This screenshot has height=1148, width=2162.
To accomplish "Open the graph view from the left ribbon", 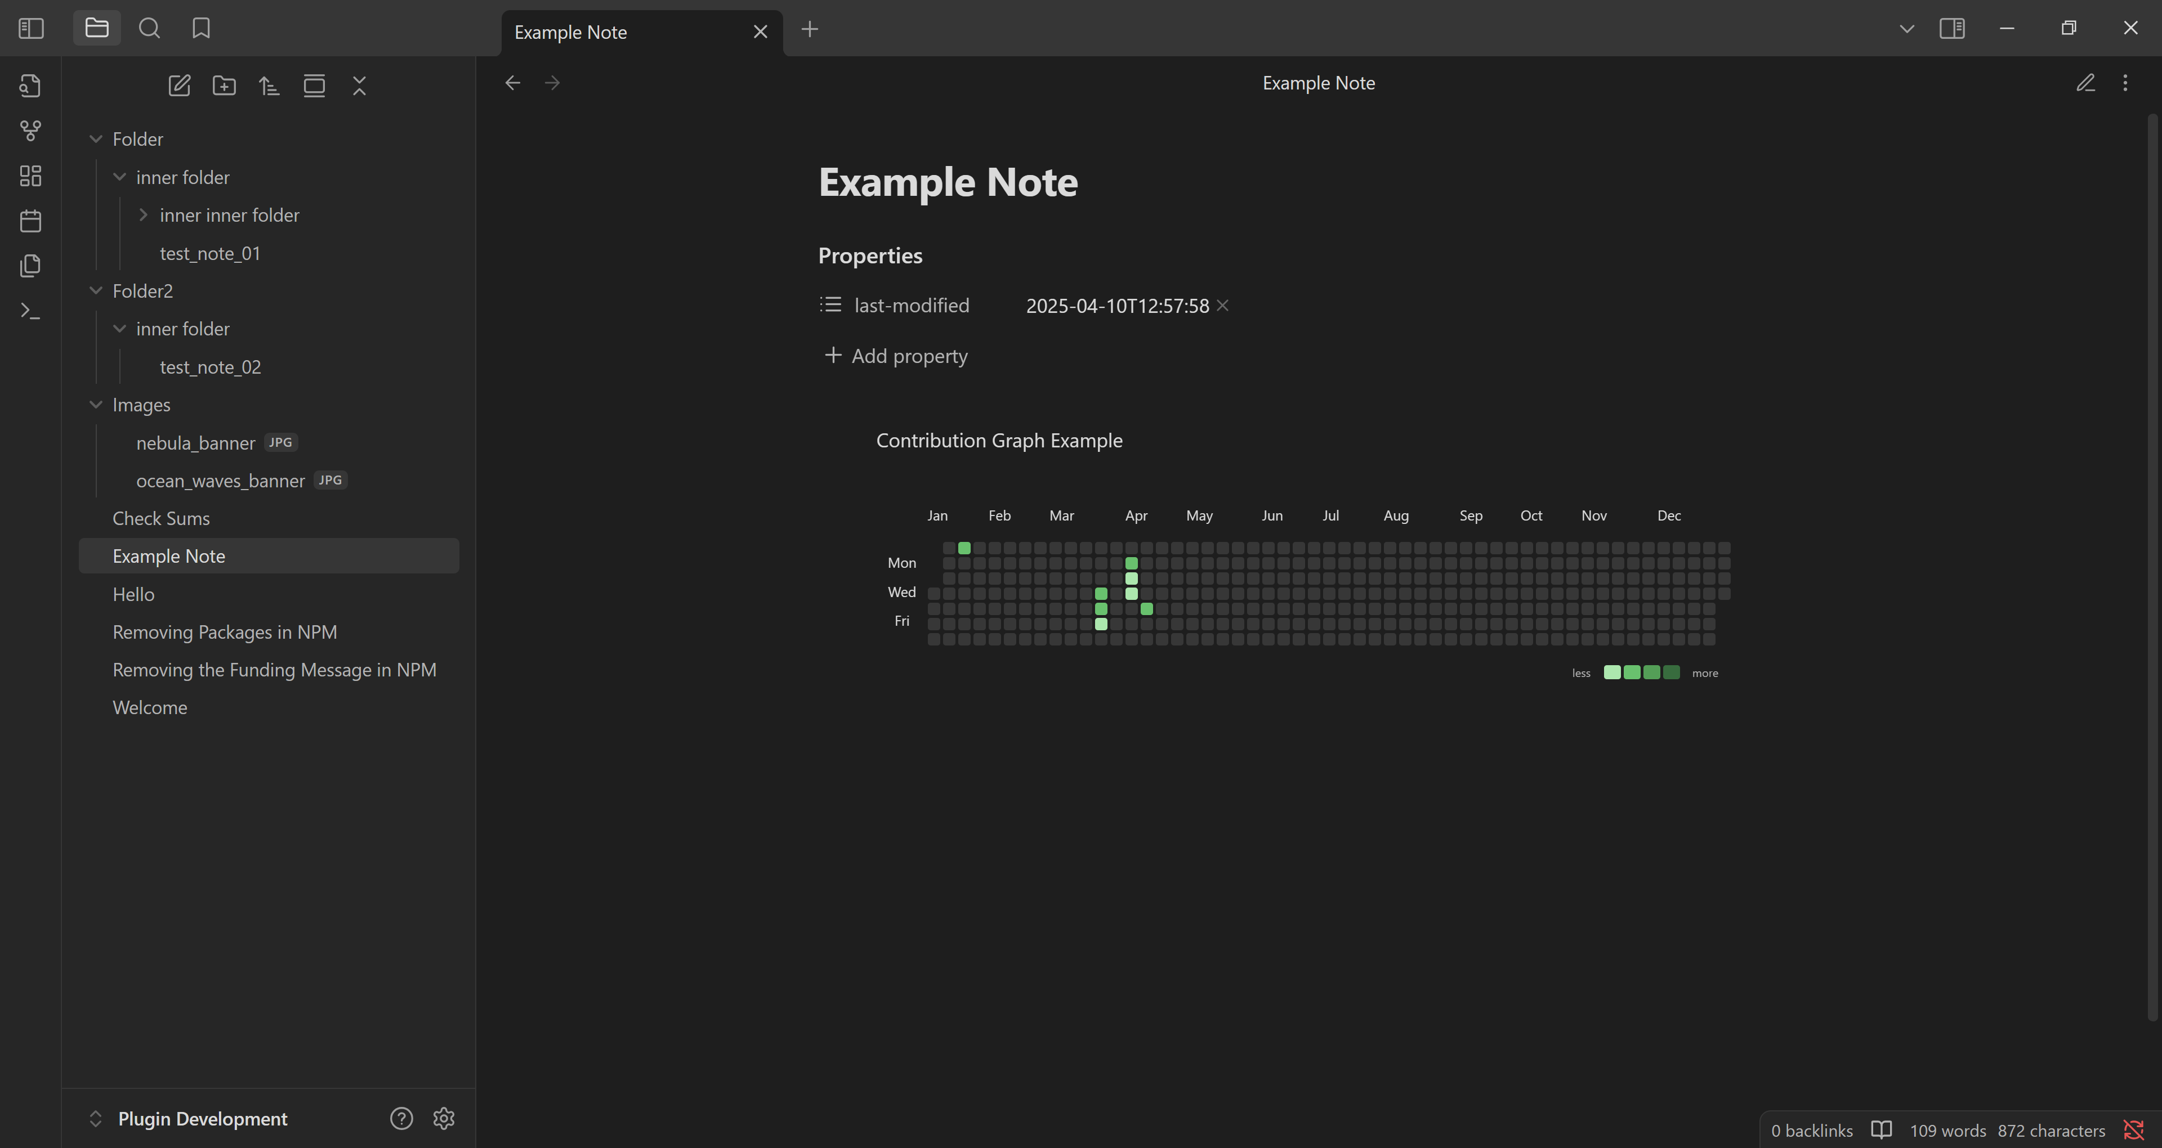I will tap(30, 131).
